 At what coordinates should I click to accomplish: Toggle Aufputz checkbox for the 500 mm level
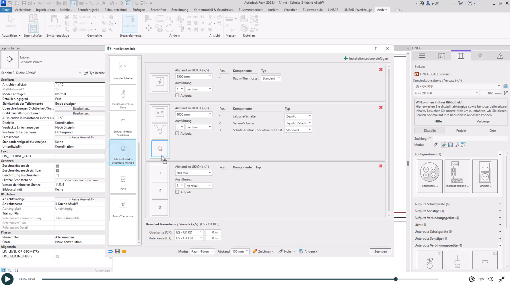tap(177, 192)
